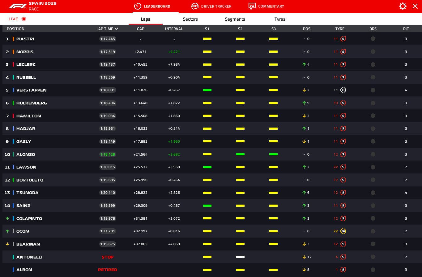The height and width of the screenshot is (277, 422).
Task: Click Leclerc's green position-gain arrow
Action: click(x=304, y=64)
